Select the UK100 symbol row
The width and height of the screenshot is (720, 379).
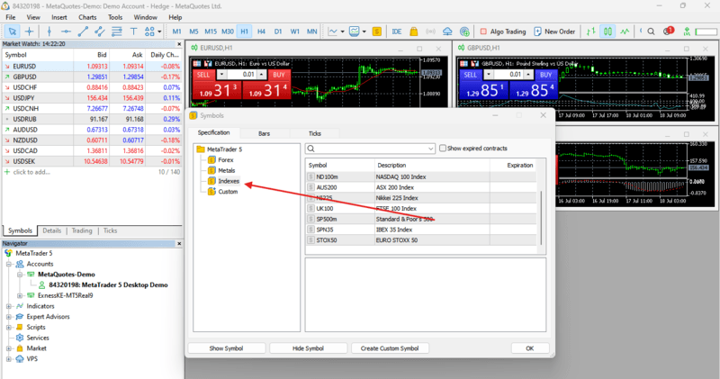421,209
